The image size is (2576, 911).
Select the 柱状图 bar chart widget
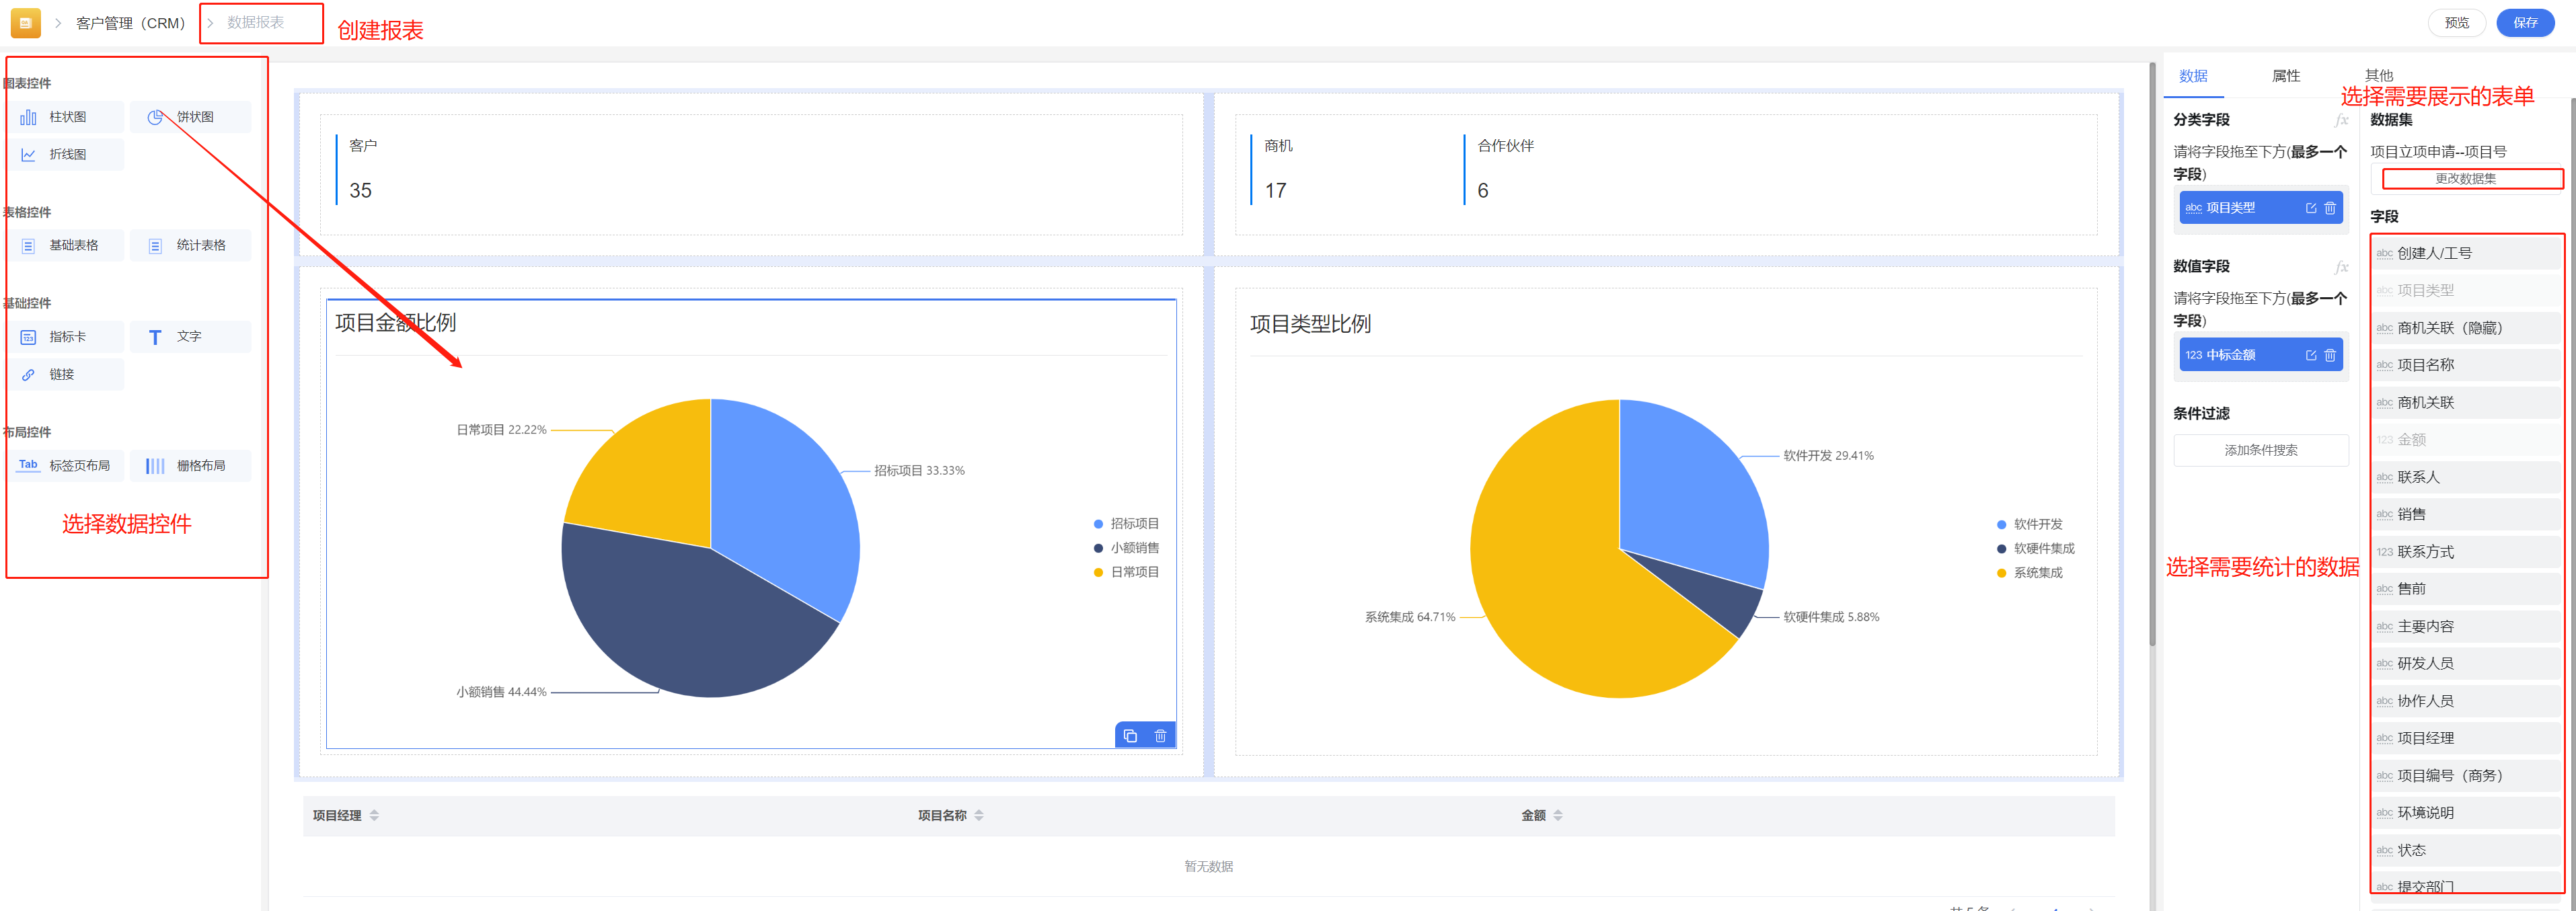coord(67,117)
